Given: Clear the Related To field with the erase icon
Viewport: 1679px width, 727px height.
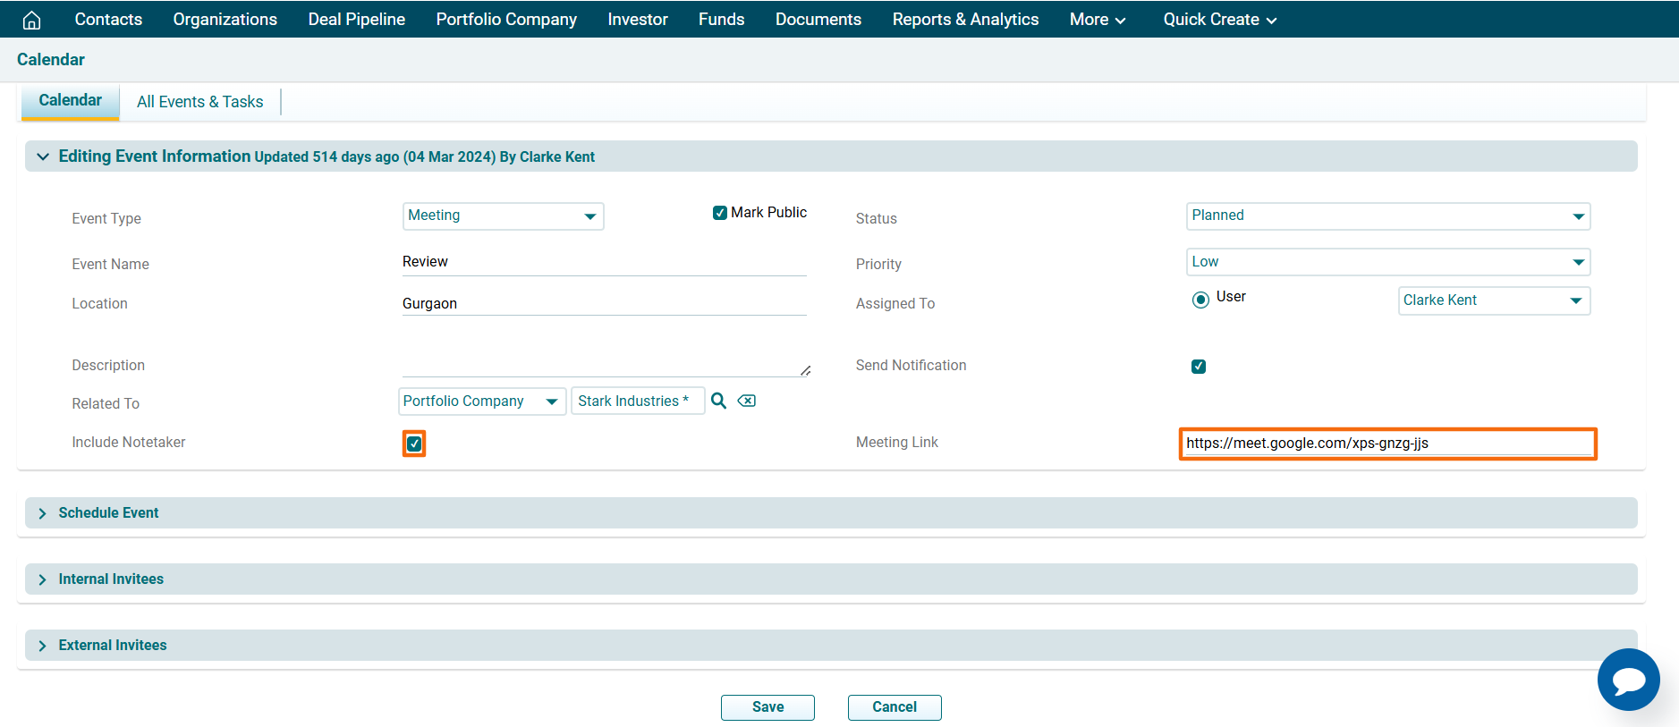Looking at the screenshot, I should [x=746, y=401].
